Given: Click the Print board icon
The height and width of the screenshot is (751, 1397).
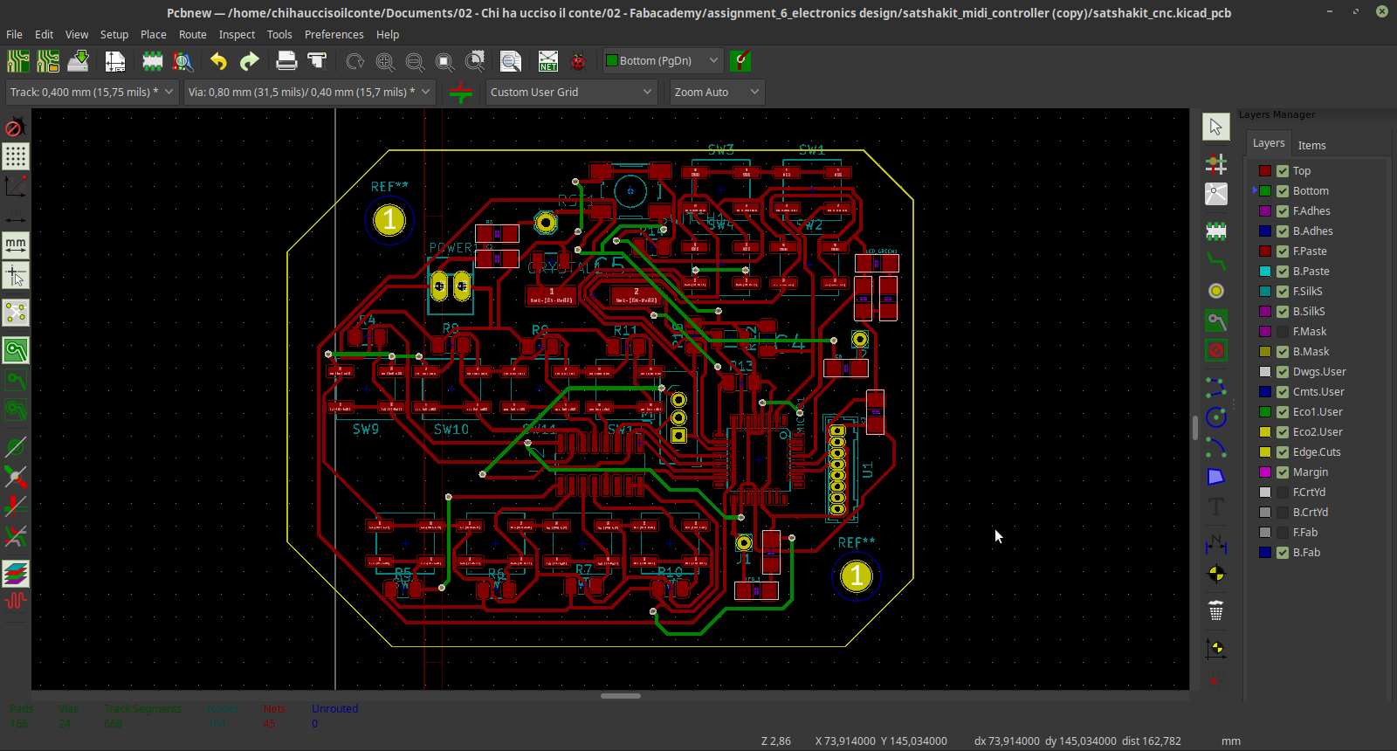Looking at the screenshot, I should click(286, 61).
